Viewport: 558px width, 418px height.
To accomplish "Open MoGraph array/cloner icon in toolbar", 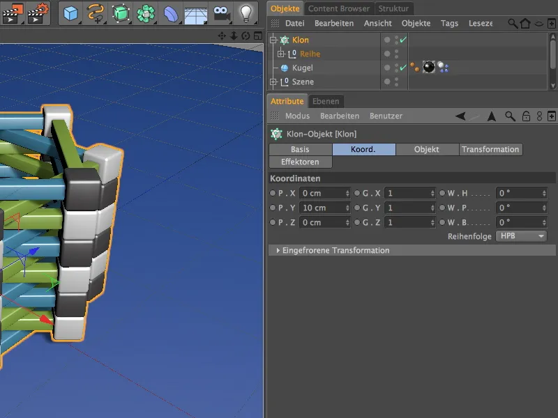I will (x=146, y=13).
